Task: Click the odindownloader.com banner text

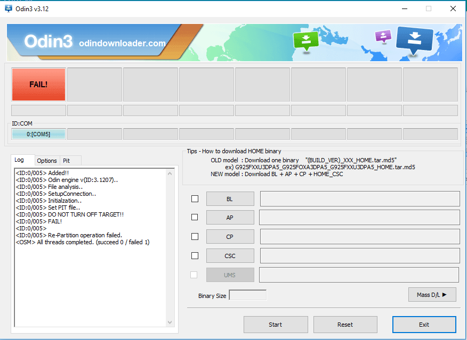Action: tap(122, 44)
